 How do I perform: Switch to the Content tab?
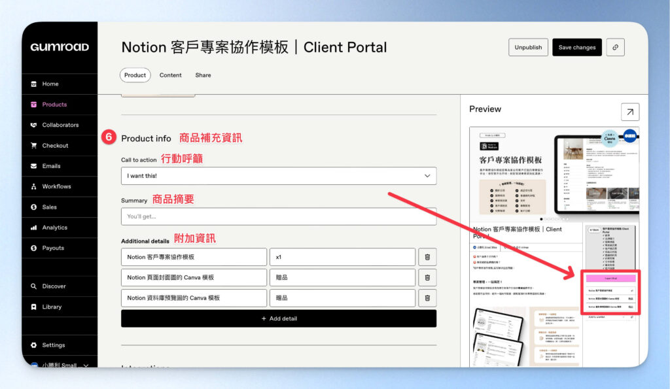pyautogui.click(x=171, y=75)
